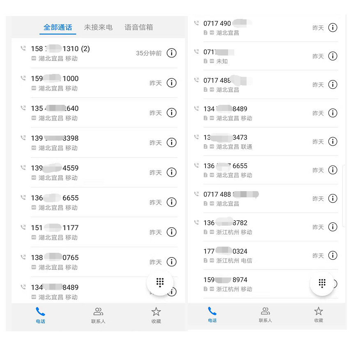This screenshot has height=342, width=353.
Task: Open the 语音信箱 tab
Action: coord(139,28)
